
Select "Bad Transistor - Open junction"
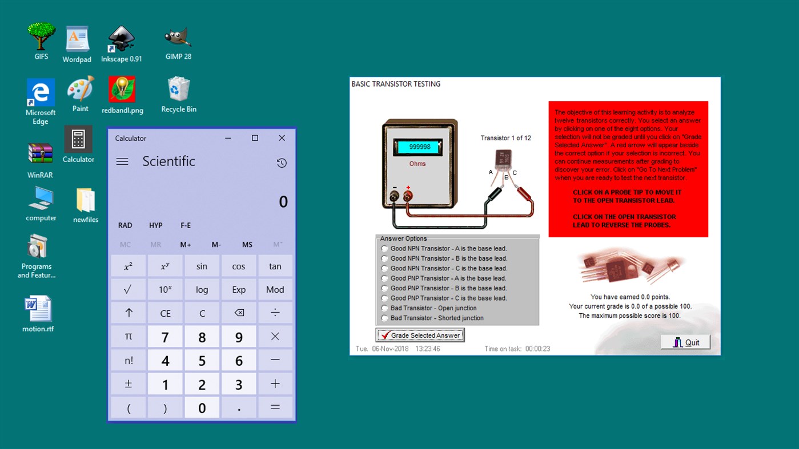[x=384, y=308]
